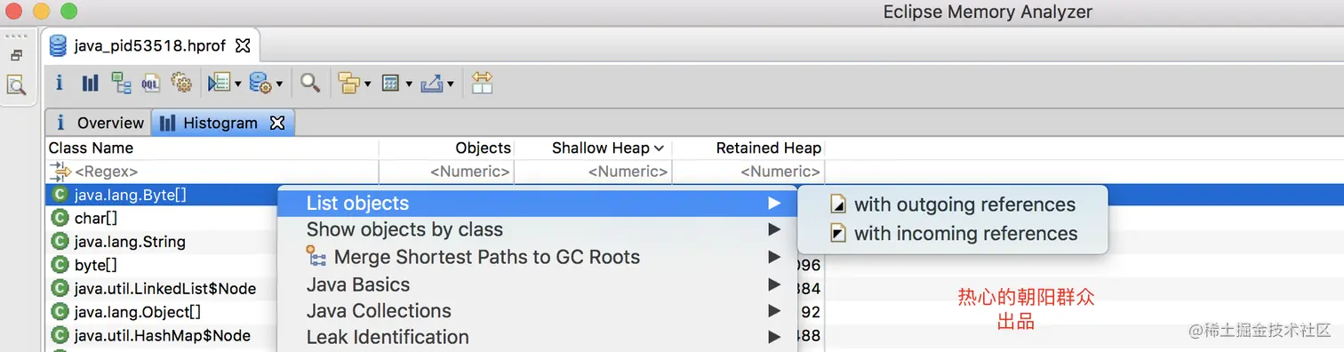
Task: Expand the Java Basics submenu arrow
Action: point(775,285)
